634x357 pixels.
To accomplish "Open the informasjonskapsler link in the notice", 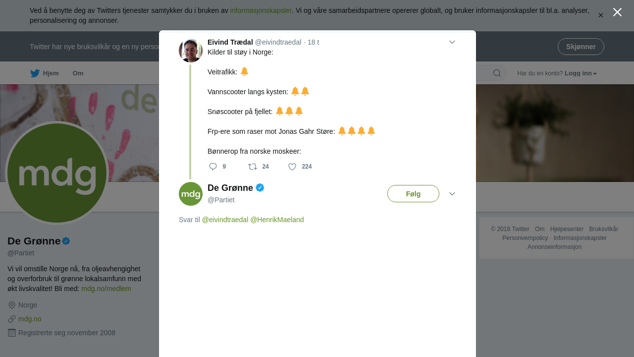I will click(x=261, y=10).
